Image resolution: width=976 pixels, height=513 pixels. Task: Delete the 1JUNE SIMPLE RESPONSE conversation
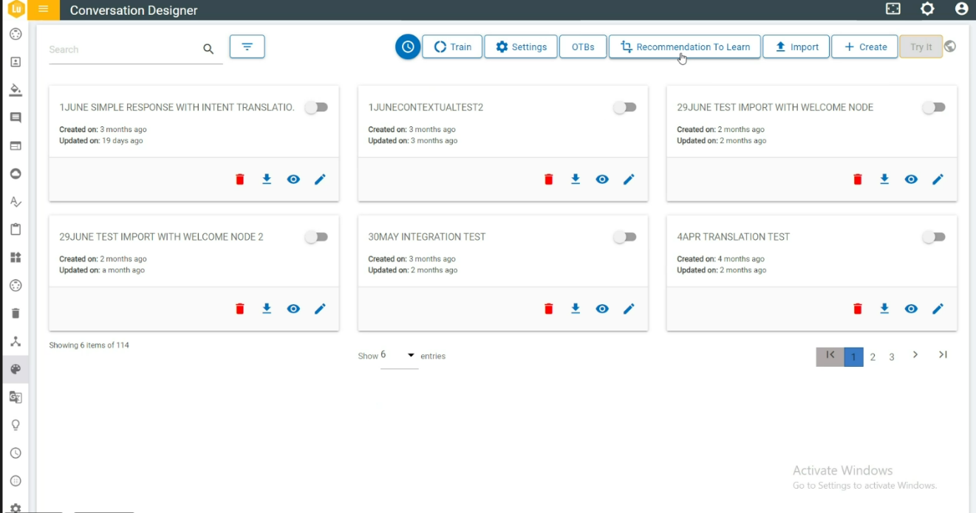239,179
